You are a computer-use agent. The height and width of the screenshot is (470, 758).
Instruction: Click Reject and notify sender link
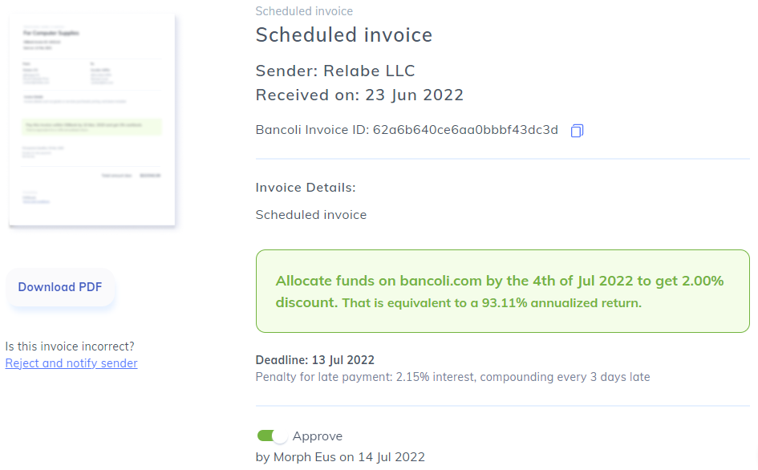click(x=71, y=363)
